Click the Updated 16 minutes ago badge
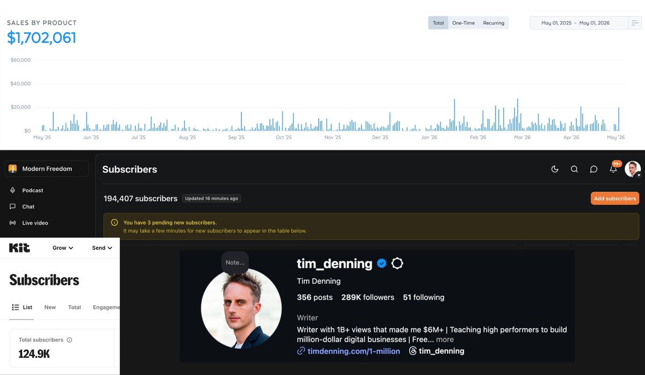 [211, 198]
